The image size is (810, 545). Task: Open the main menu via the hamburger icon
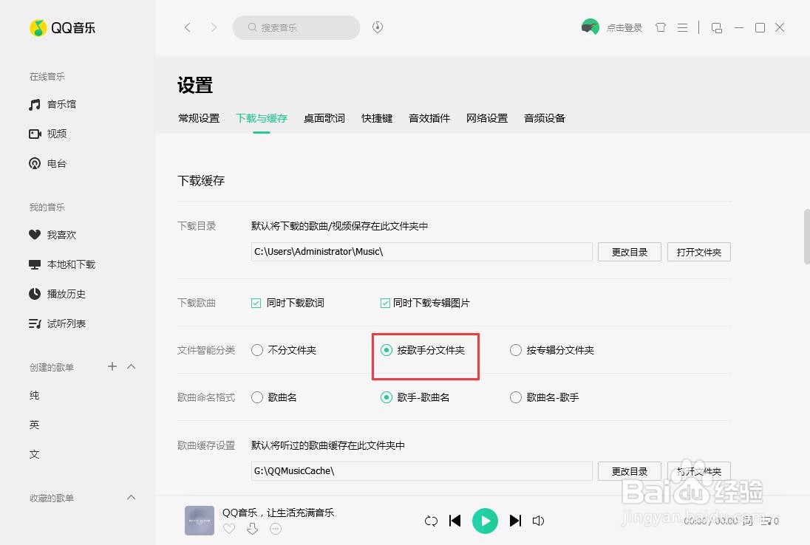coord(682,27)
